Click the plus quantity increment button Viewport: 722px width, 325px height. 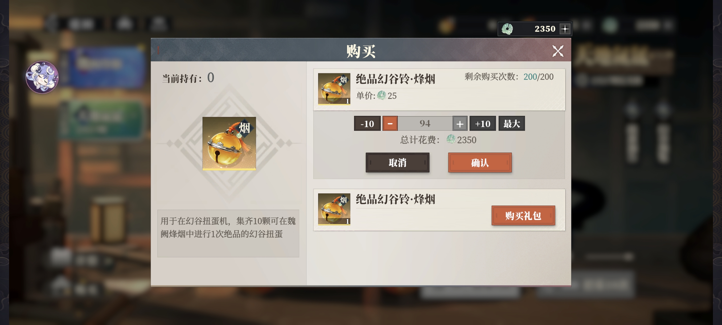pos(460,123)
